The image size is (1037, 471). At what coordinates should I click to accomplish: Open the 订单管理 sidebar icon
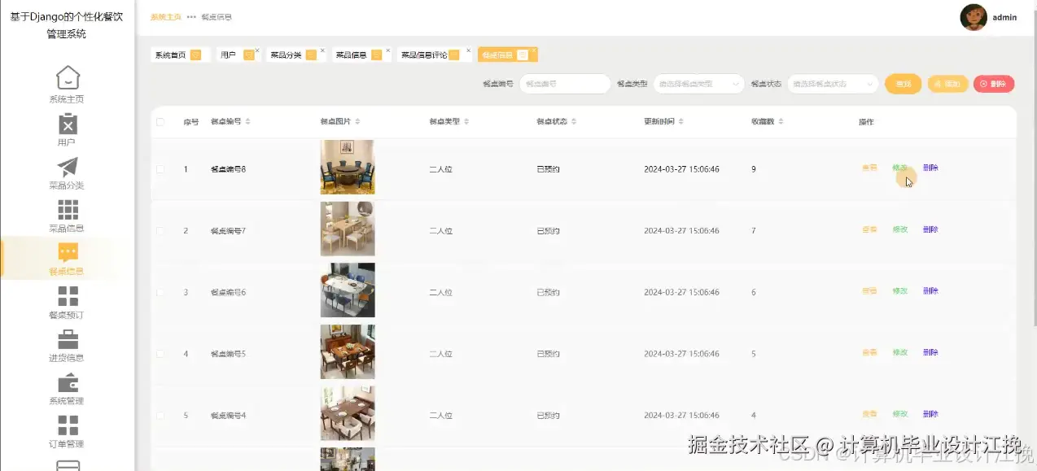(68, 425)
